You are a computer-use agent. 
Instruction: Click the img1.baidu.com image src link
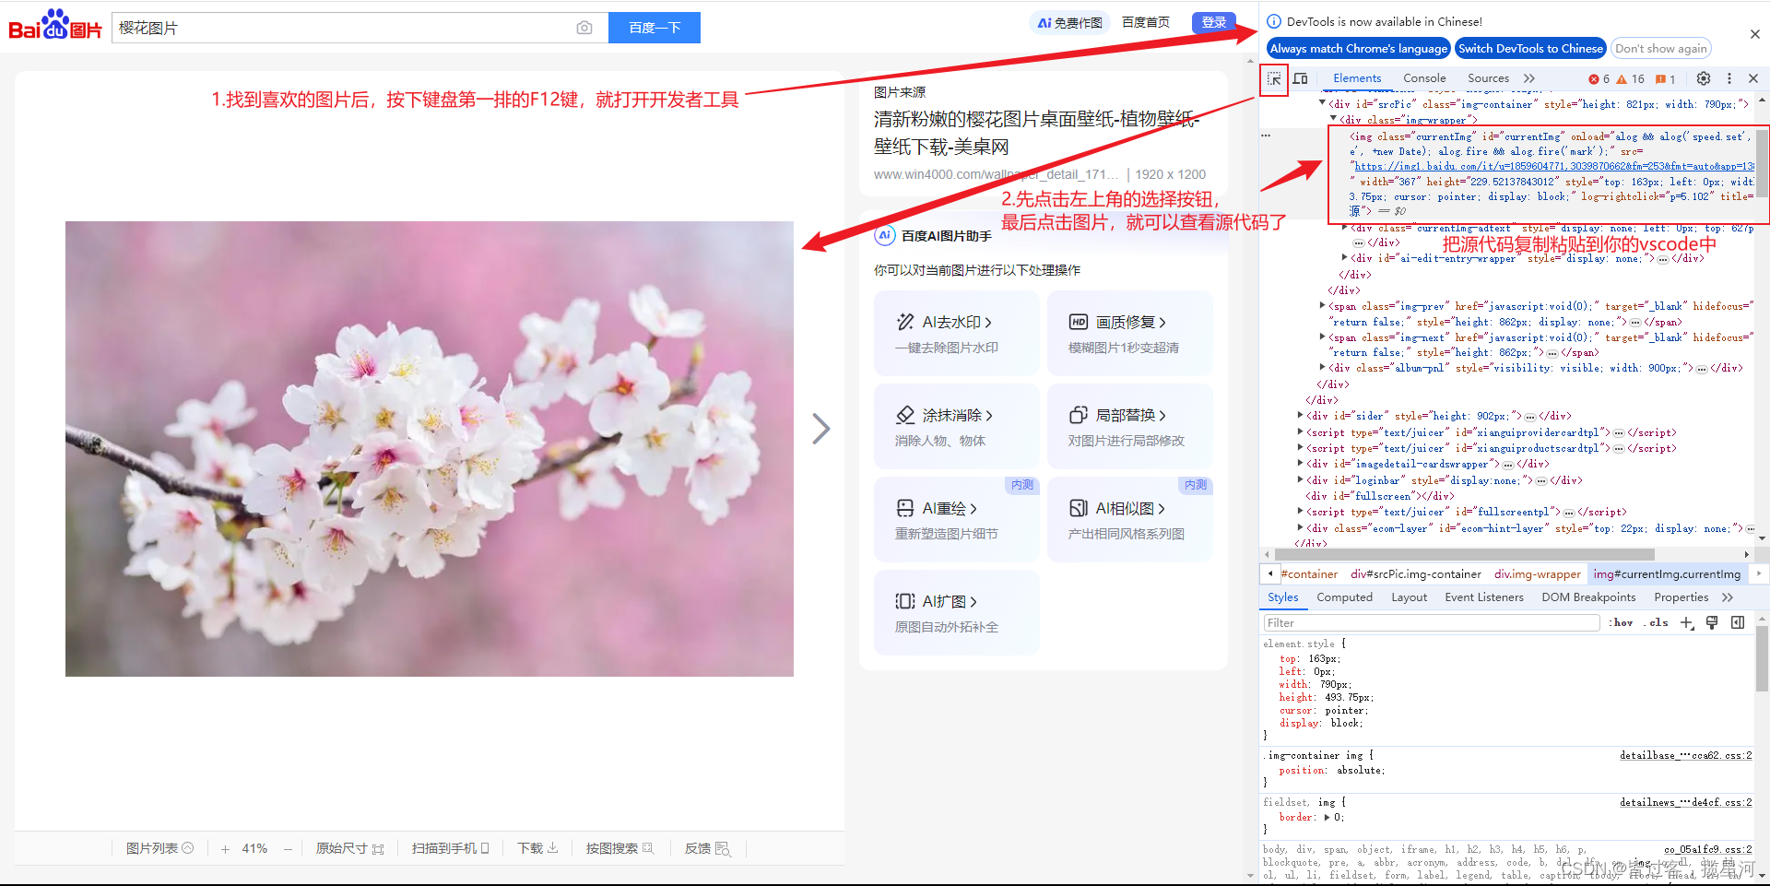pos(1553,167)
